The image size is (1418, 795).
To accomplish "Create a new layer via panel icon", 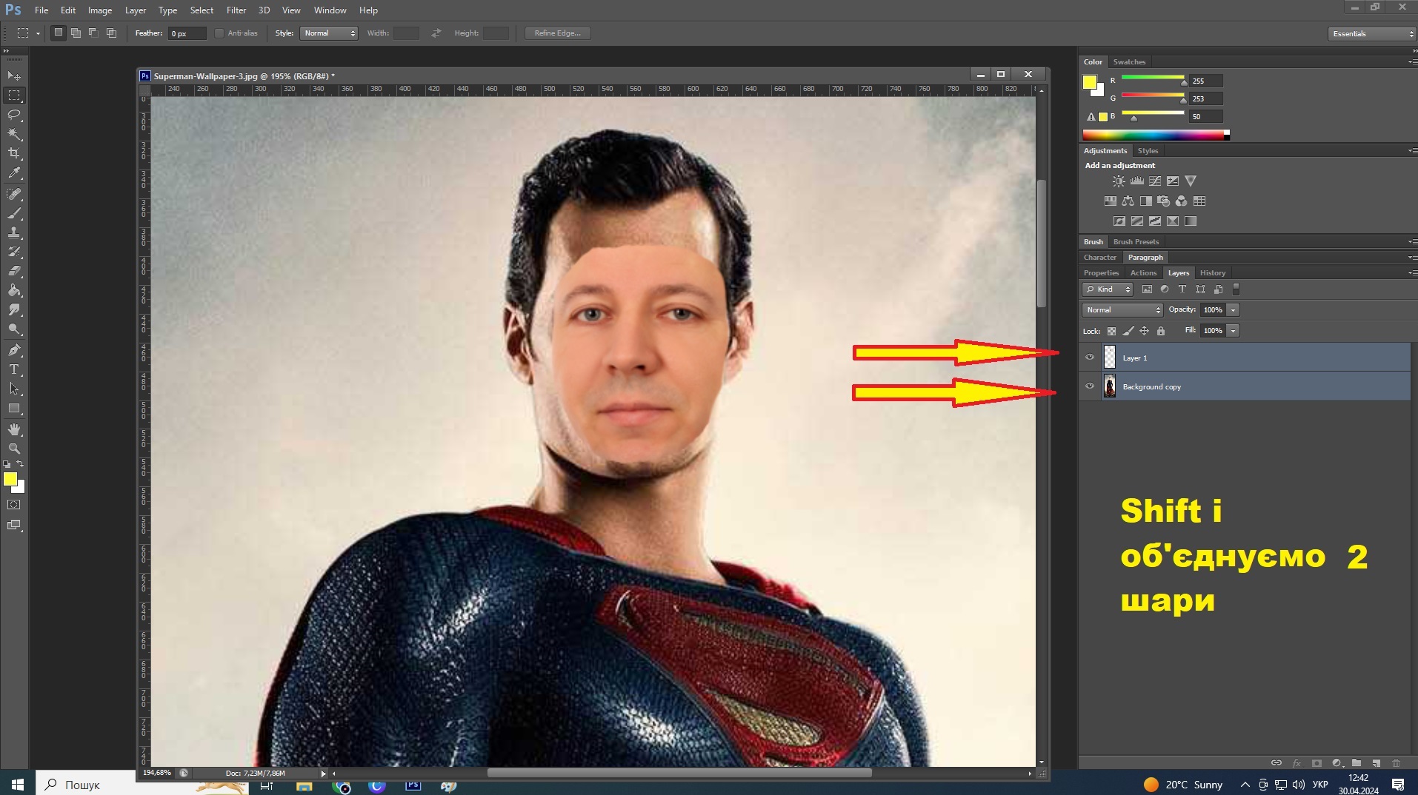I will 1376,762.
